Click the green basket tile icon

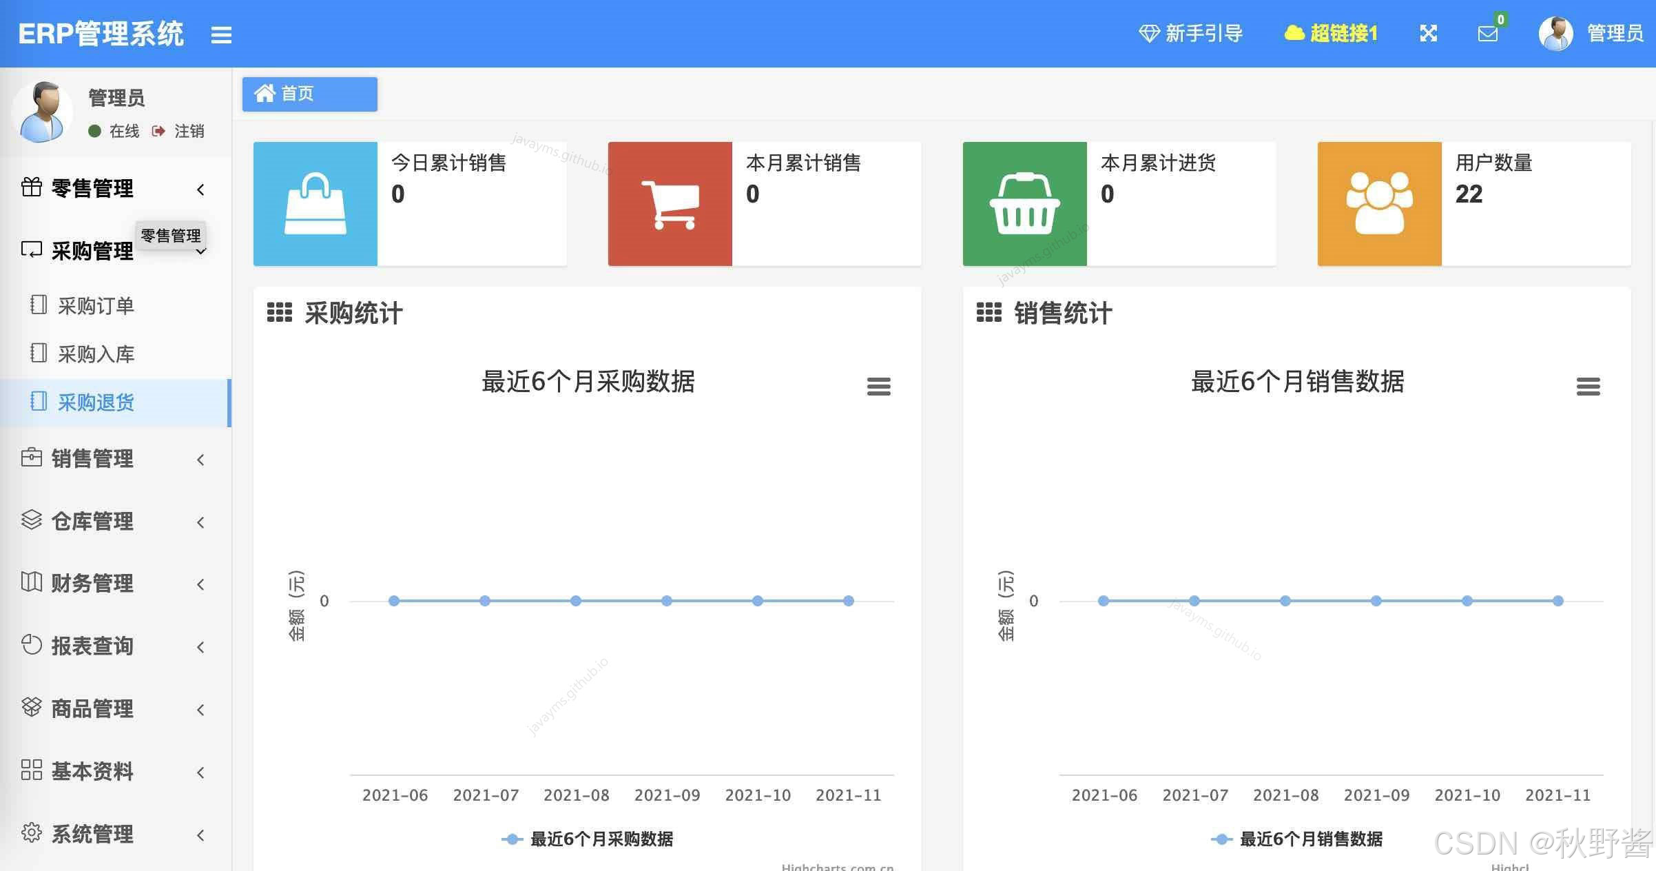(x=1024, y=204)
